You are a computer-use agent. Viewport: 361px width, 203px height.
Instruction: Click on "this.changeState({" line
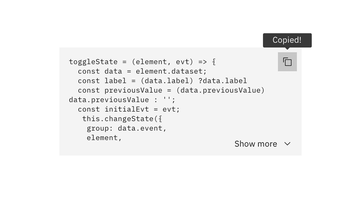(122, 119)
